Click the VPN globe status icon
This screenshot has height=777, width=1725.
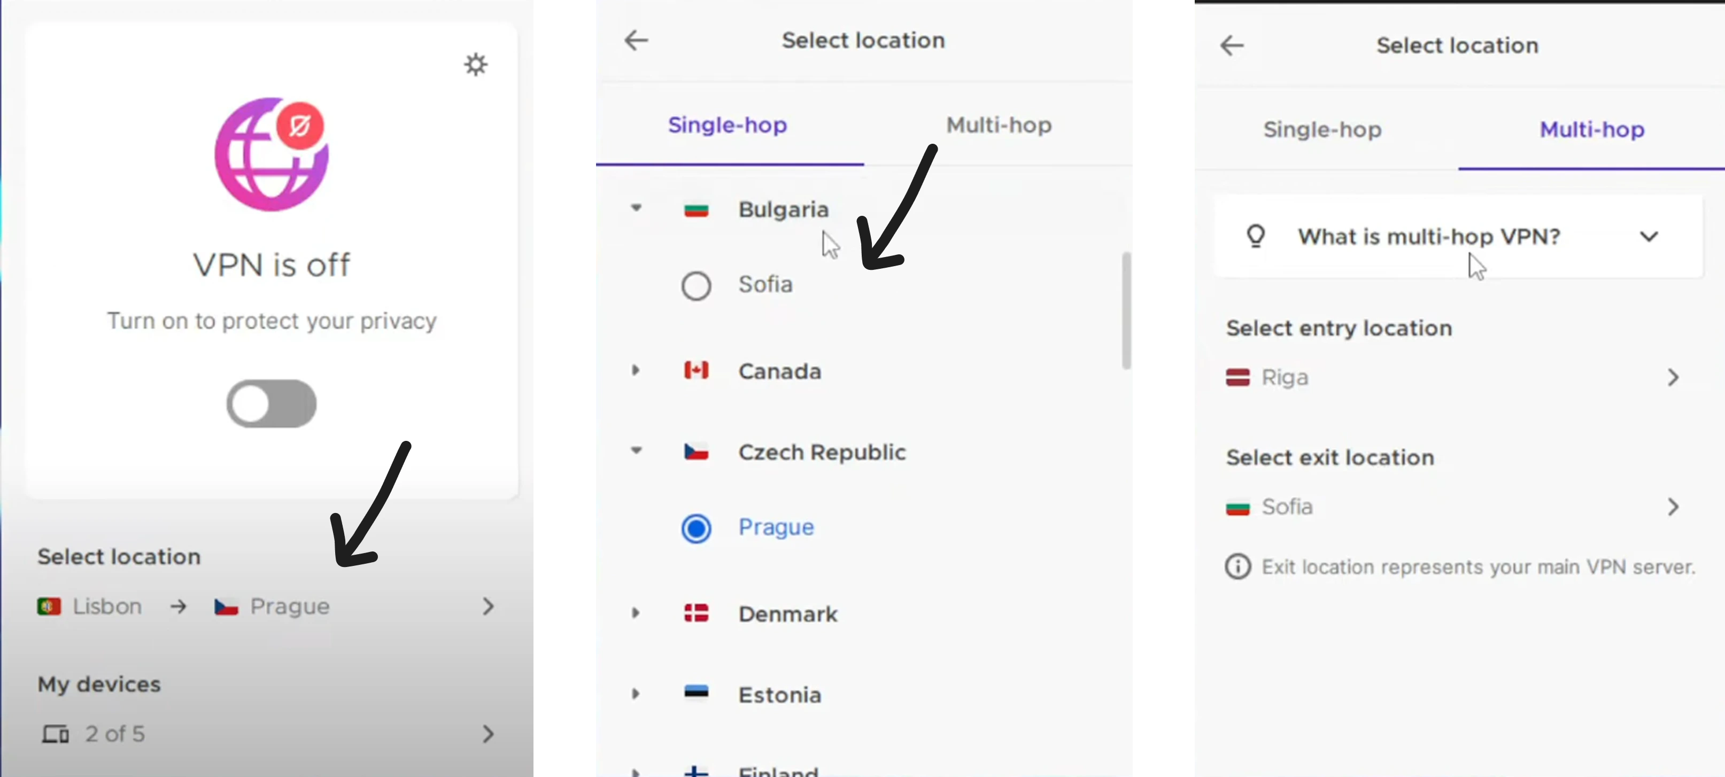[271, 154]
